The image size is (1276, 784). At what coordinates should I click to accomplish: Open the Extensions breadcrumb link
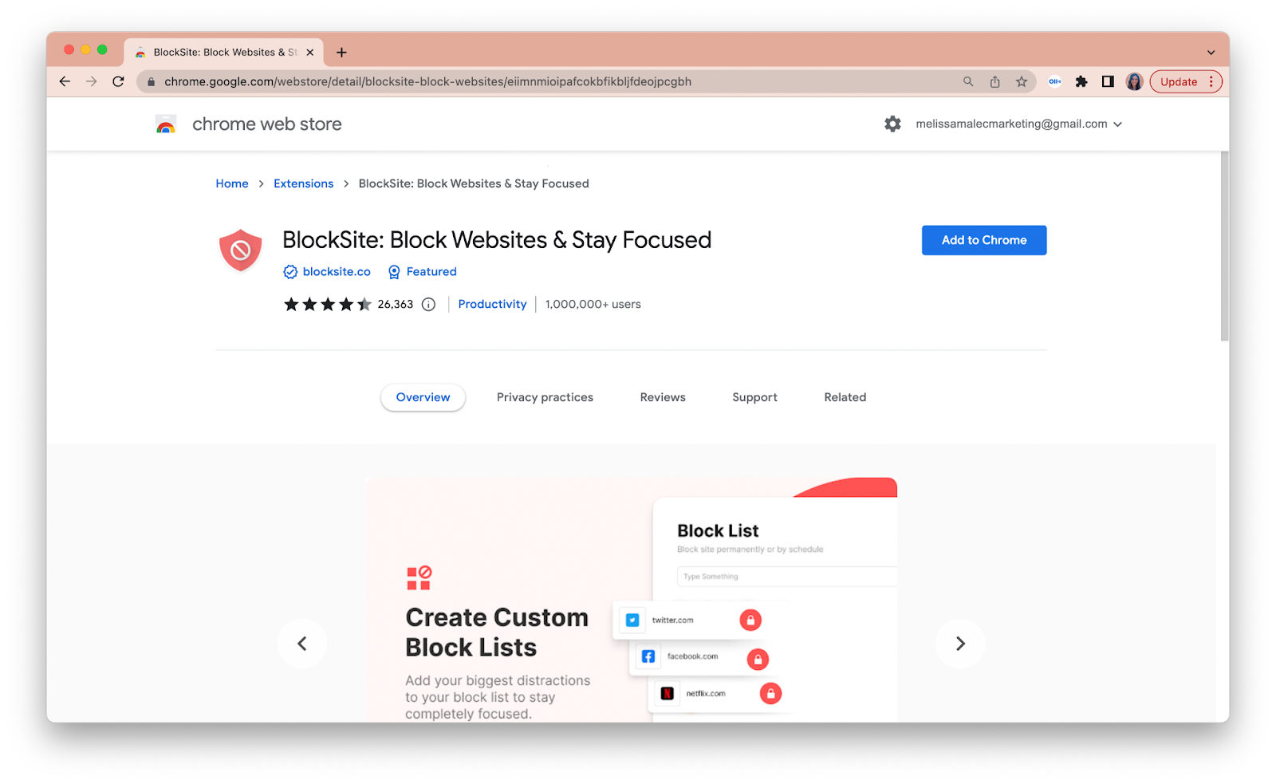[x=304, y=183]
